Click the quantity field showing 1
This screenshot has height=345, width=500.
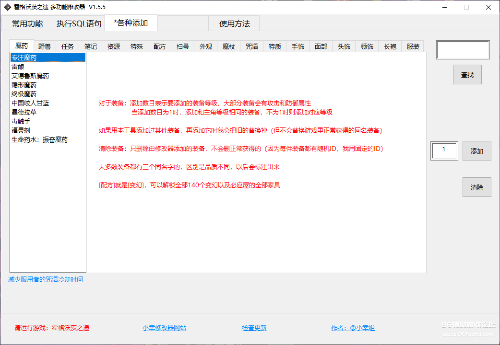tap(444, 150)
